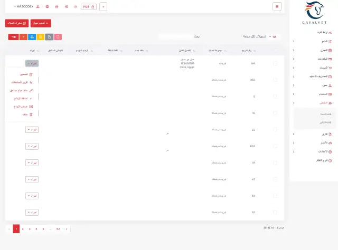338x250 pixels.
Task: Collapse the open action dropdown on NA row
Action: (x=32, y=63)
